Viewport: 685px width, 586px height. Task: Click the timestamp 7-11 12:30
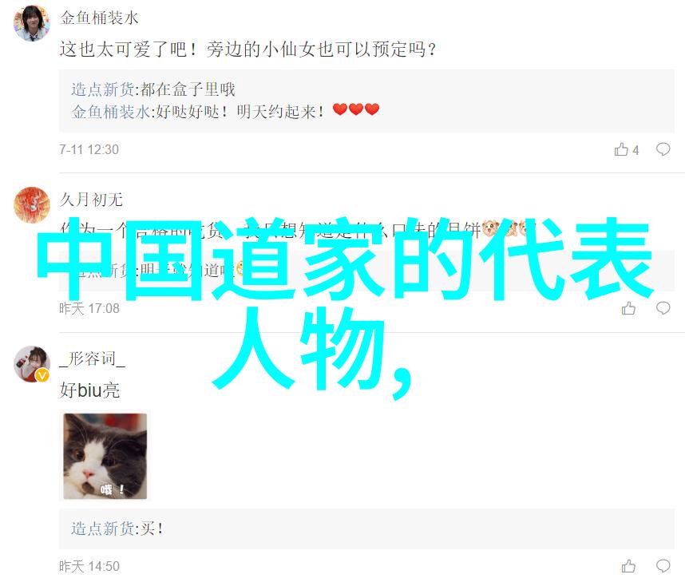pyautogui.click(x=89, y=149)
